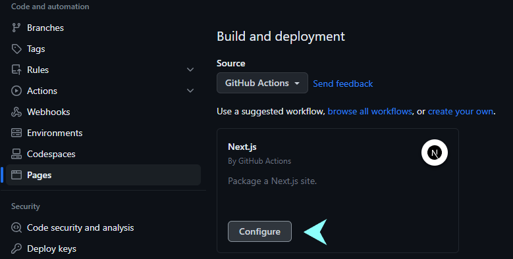Click the Deploy keys key icon

tap(16, 248)
